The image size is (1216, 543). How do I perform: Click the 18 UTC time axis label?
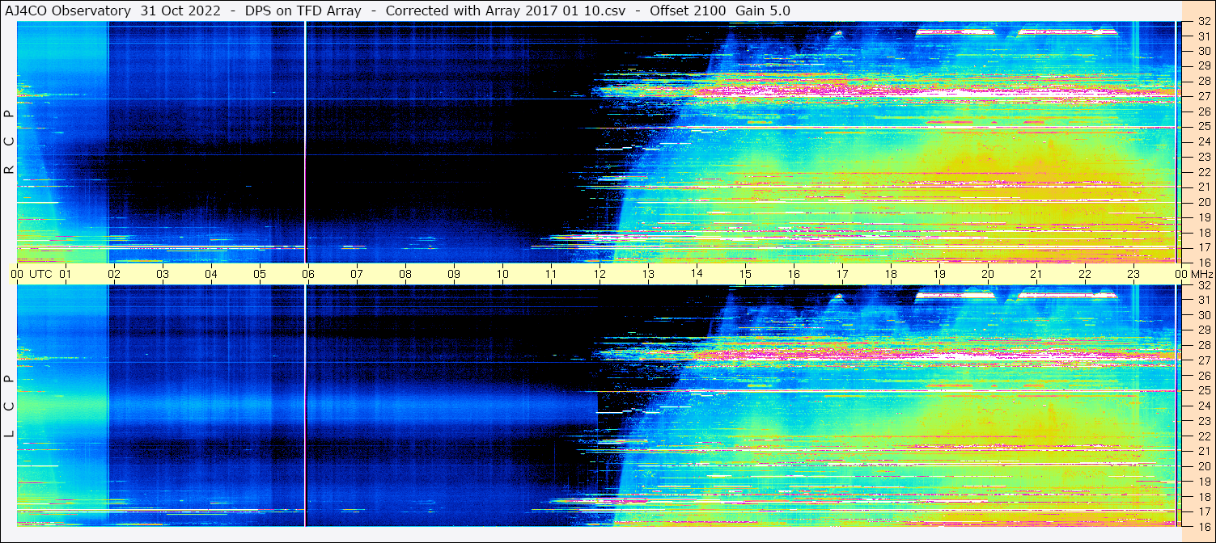point(890,274)
